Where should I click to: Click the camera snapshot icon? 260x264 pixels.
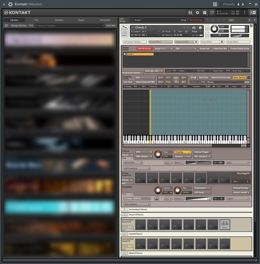pos(194,28)
